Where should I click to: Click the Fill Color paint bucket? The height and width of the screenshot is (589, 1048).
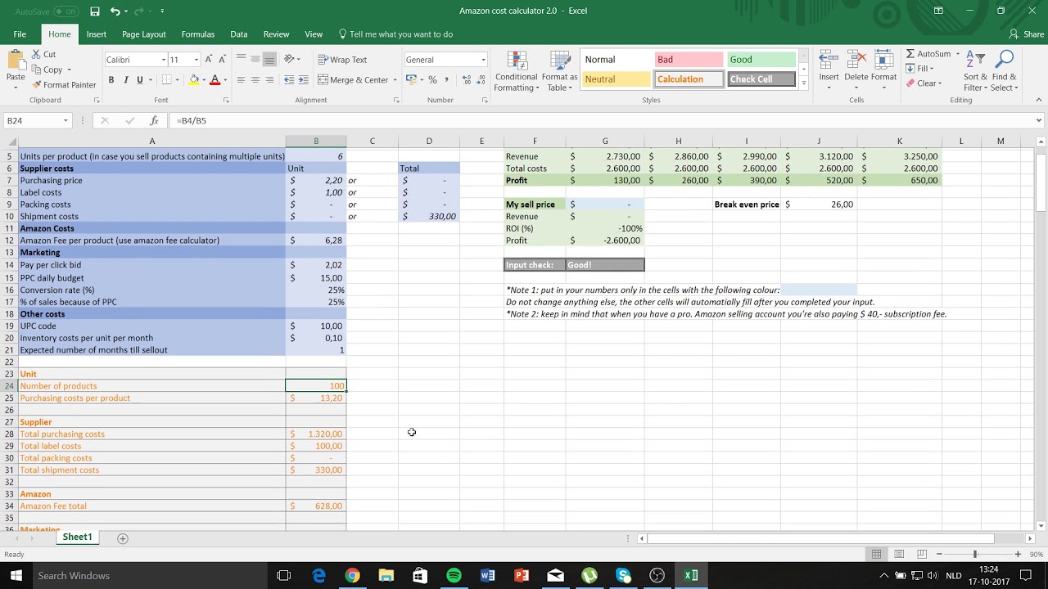tap(194, 80)
